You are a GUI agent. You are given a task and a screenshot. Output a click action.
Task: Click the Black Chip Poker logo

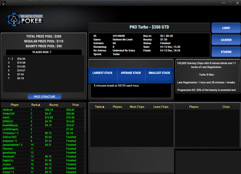pos(25,19)
